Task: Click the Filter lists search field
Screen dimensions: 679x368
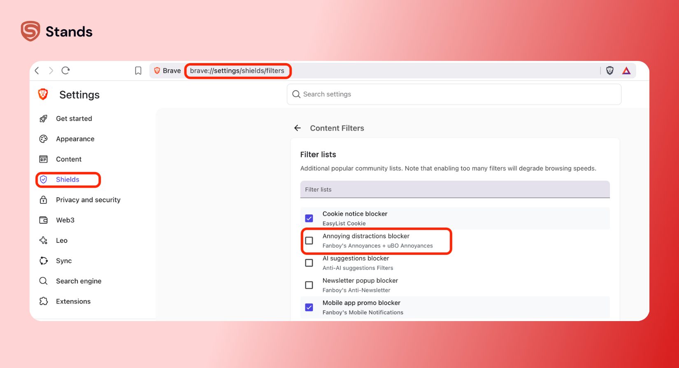Action: (455, 189)
